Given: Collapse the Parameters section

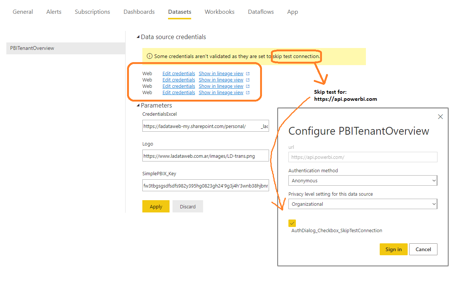Looking at the screenshot, I should 138,106.
